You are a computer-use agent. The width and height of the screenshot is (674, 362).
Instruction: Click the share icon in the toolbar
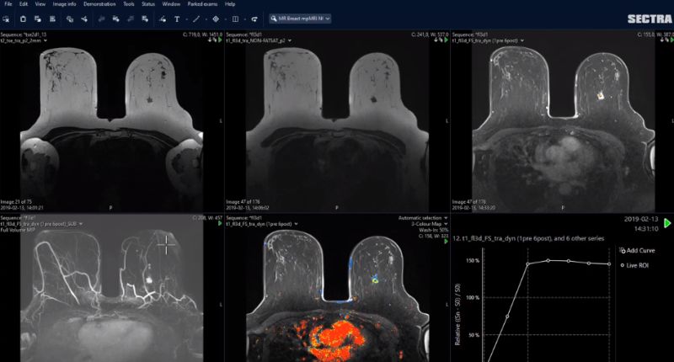click(x=84, y=19)
